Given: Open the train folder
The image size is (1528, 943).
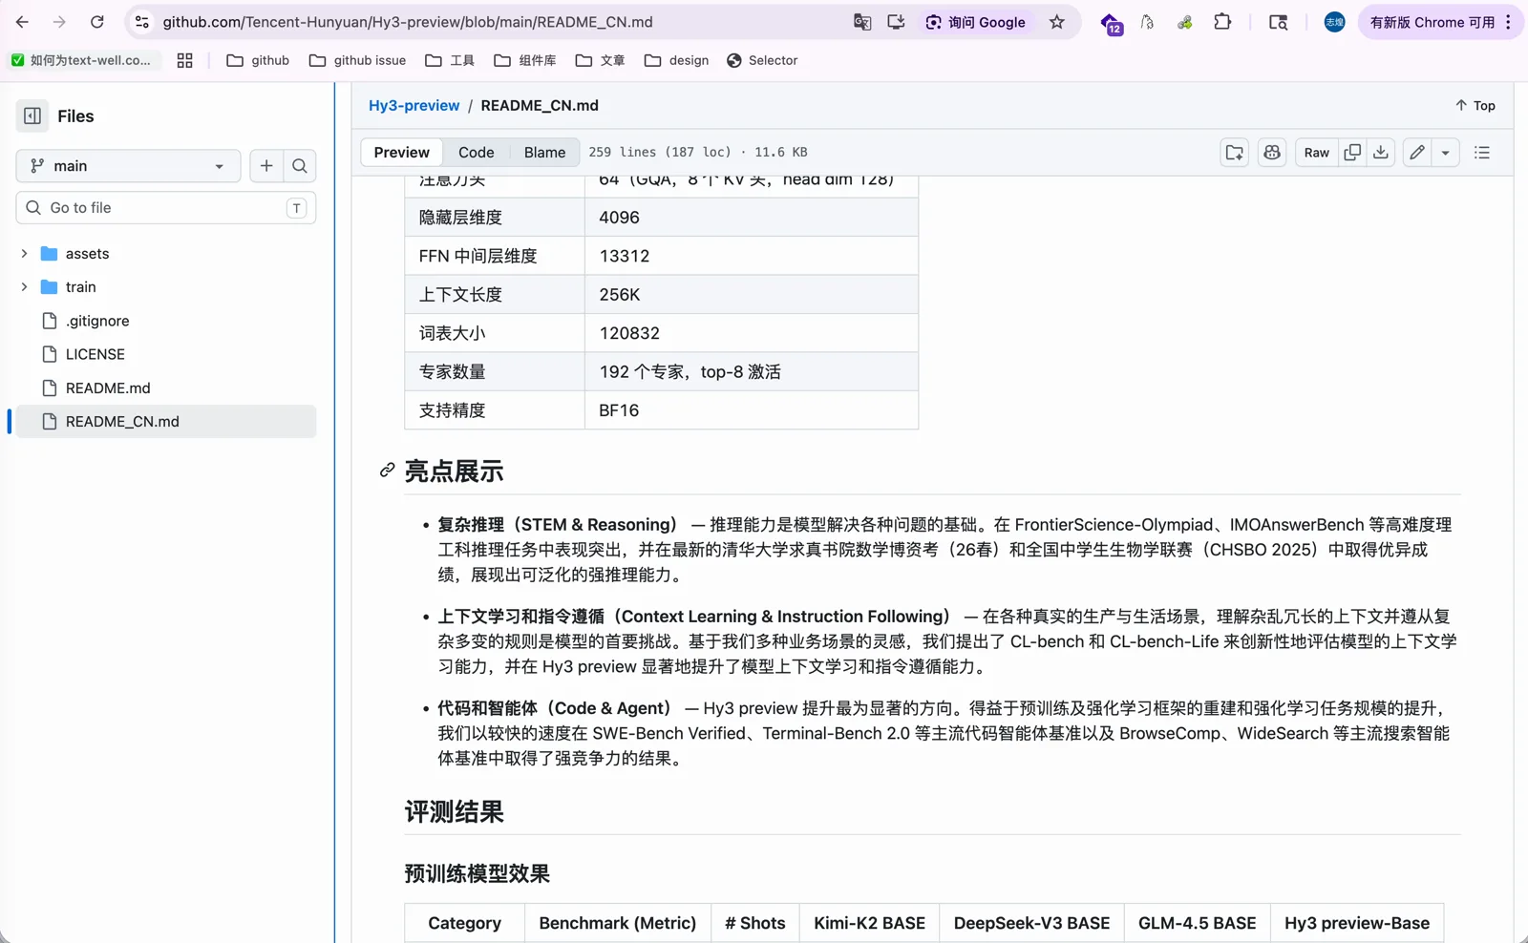Looking at the screenshot, I should point(80,287).
